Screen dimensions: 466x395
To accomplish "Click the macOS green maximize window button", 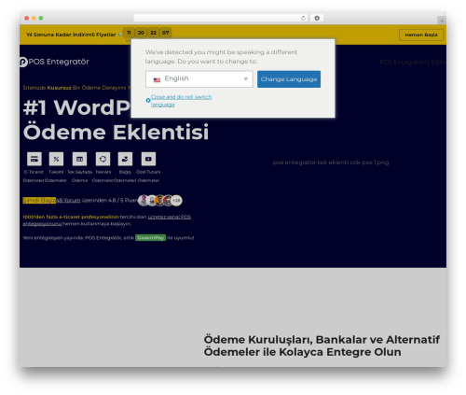I will [41, 19].
